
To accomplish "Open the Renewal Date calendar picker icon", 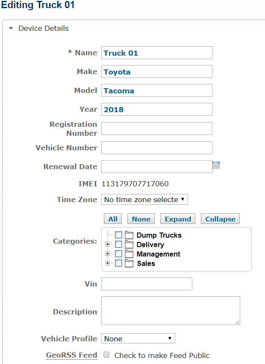I will point(216,165).
